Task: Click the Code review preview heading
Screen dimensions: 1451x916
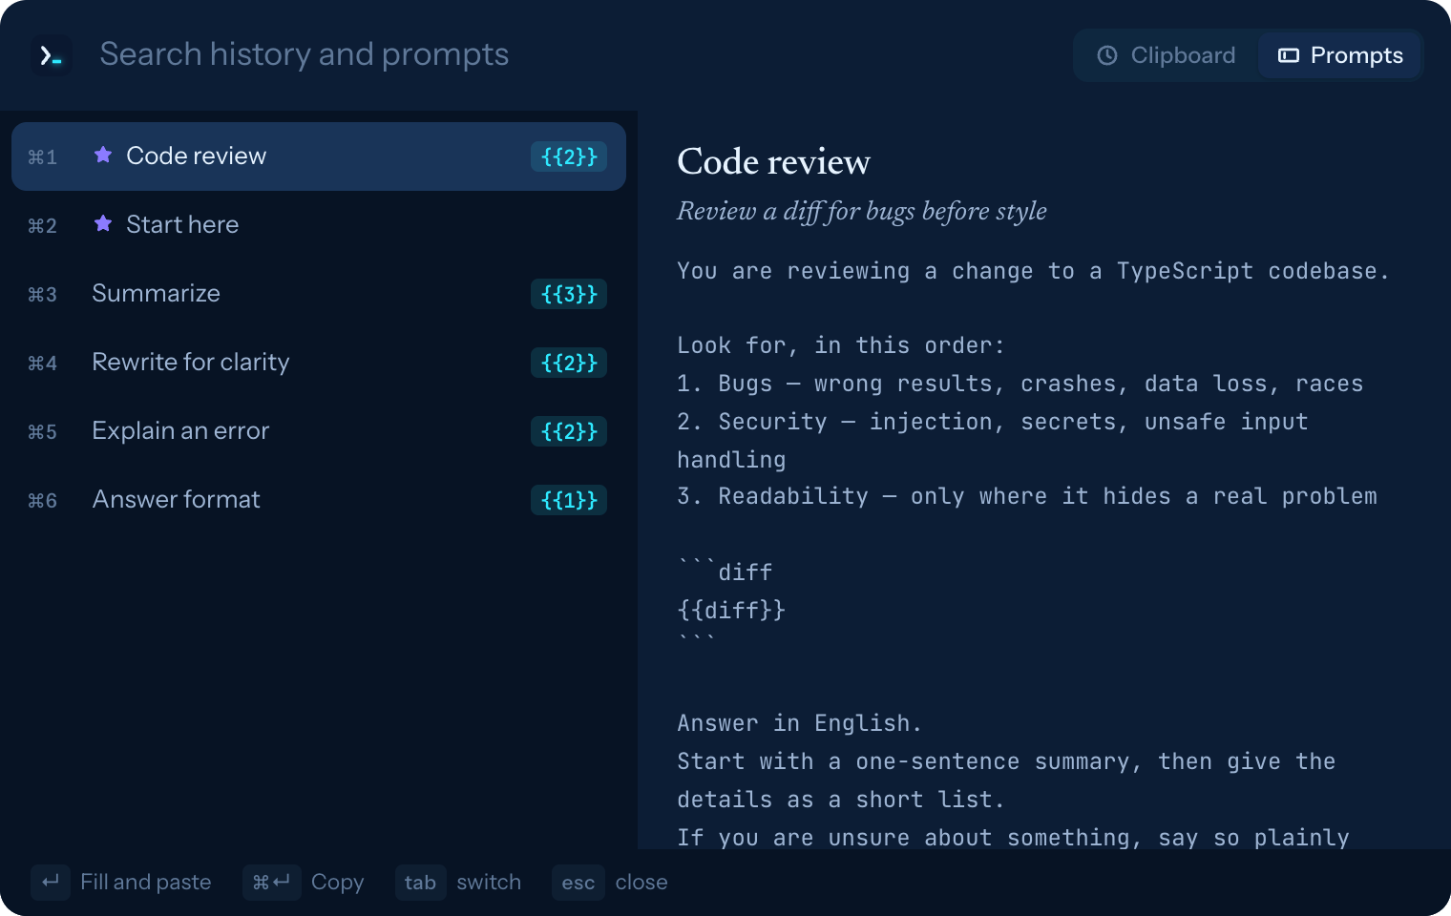Action: point(773,162)
